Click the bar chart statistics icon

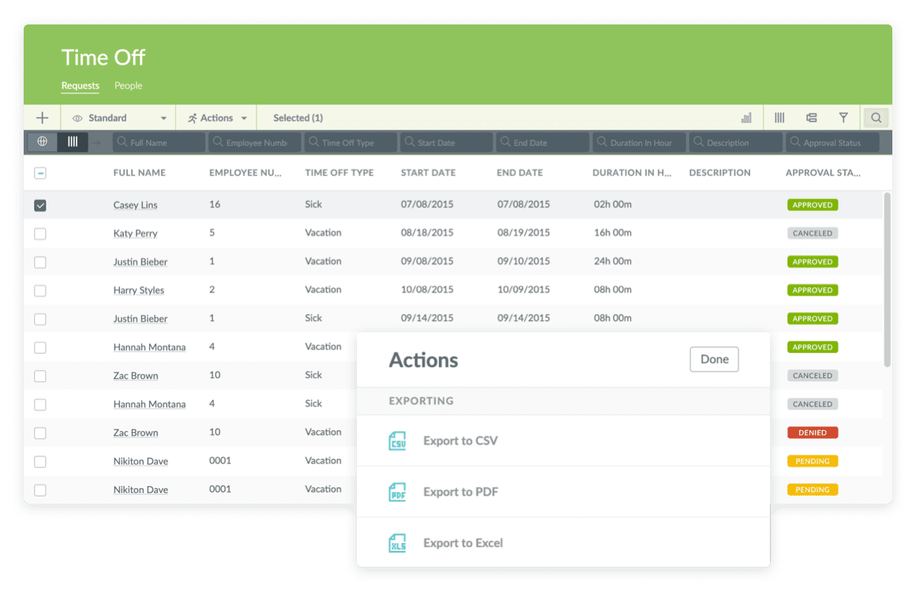(x=746, y=117)
